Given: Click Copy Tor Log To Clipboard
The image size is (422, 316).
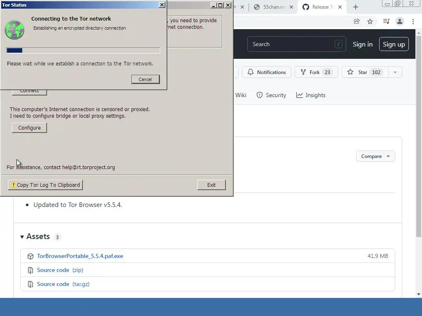Looking at the screenshot, I should 45,185.
